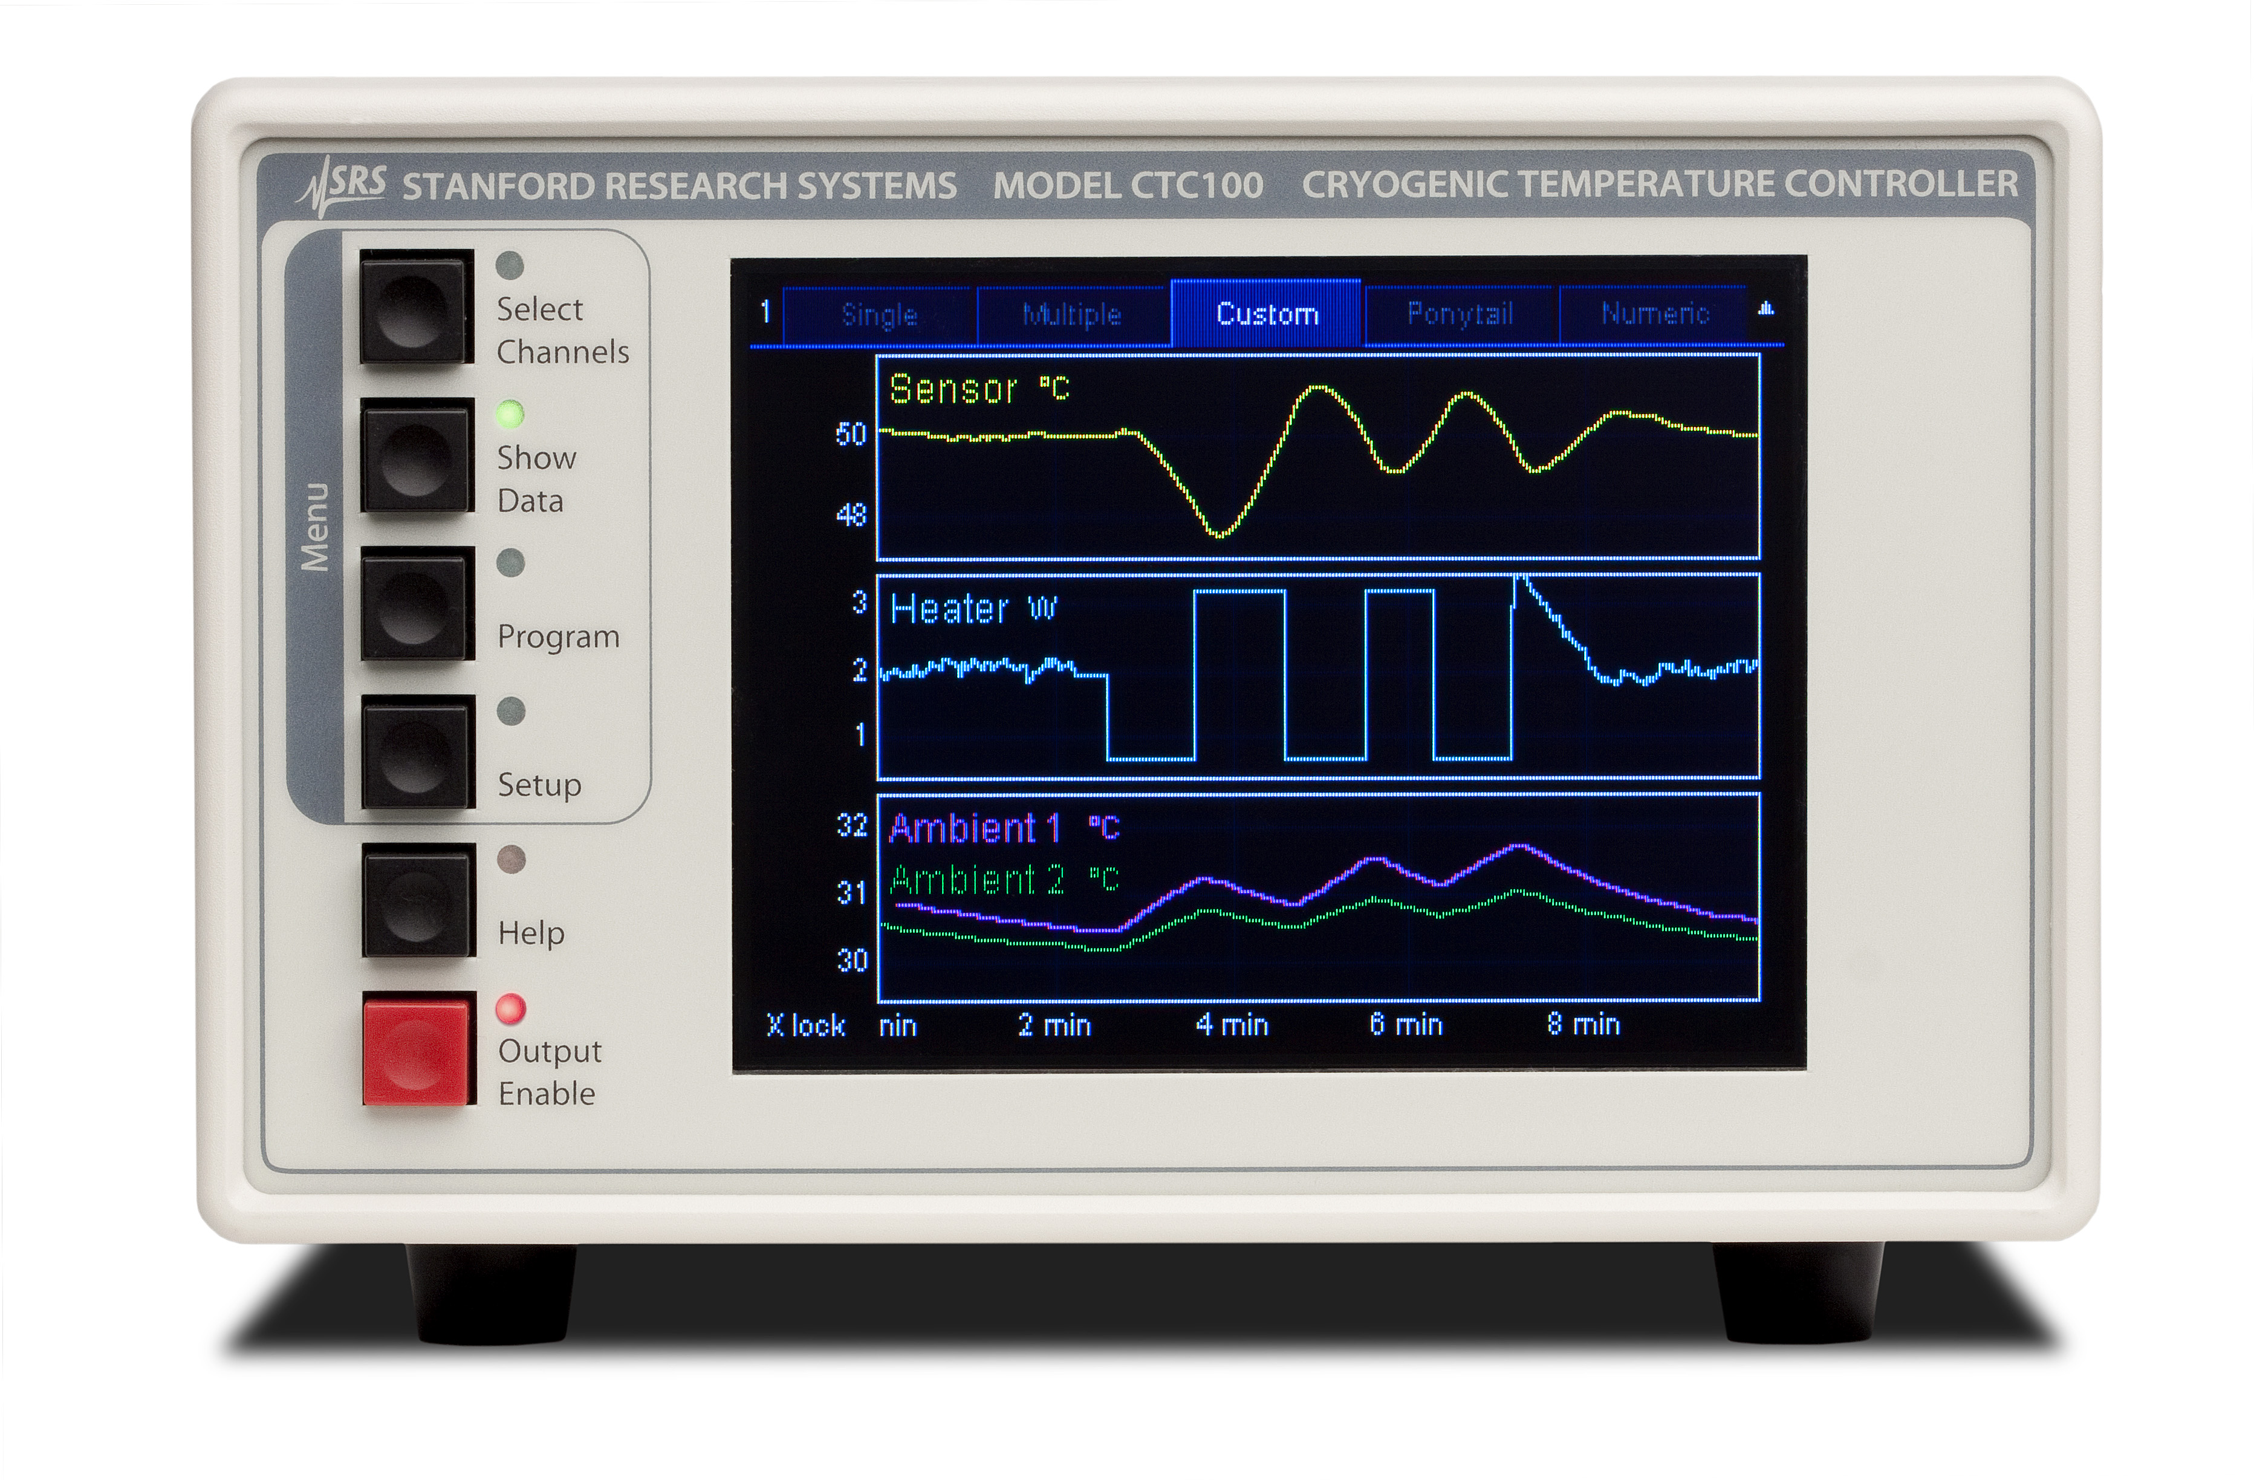This screenshot has width=2254, height=1480.
Task: Tap the group number 1 beside Single tab
Action: point(765,311)
